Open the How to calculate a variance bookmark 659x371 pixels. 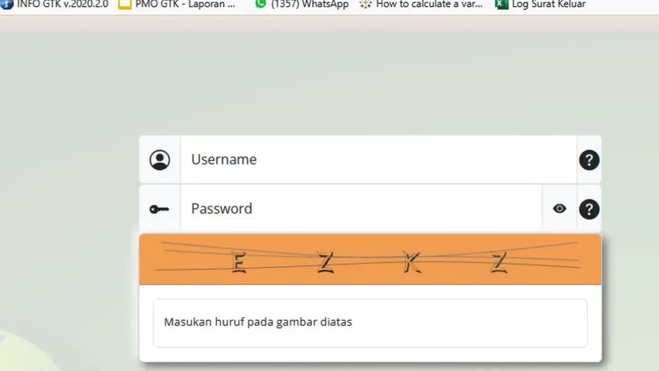point(429,4)
